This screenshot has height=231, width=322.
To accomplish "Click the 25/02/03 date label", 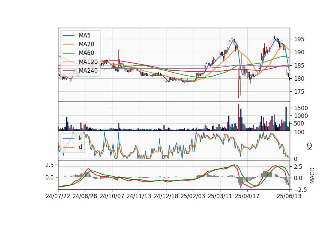I will 193,196.
